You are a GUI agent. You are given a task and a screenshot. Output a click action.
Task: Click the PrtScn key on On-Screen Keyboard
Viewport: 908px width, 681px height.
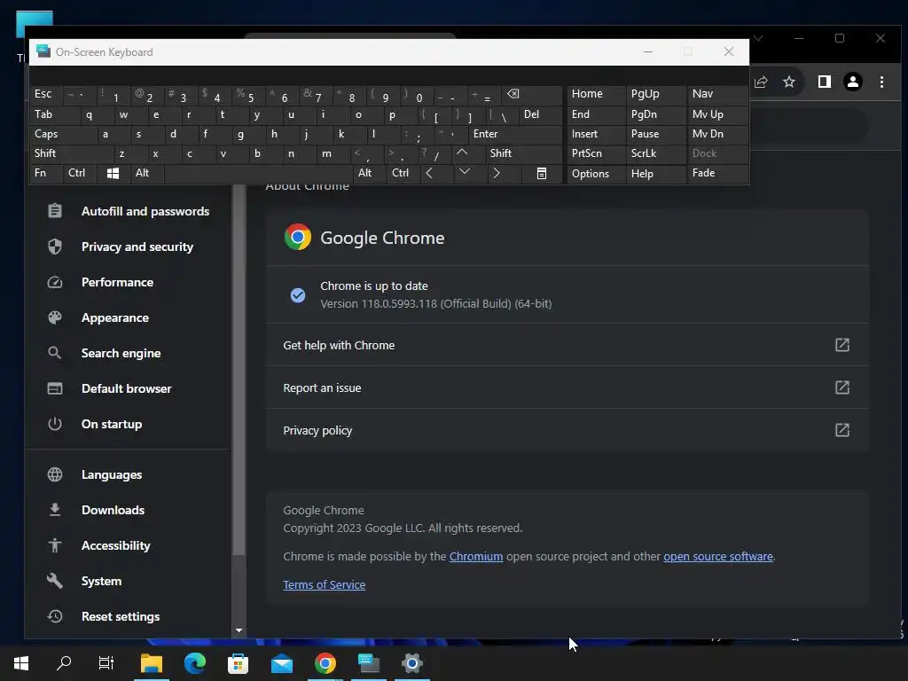[595, 153]
